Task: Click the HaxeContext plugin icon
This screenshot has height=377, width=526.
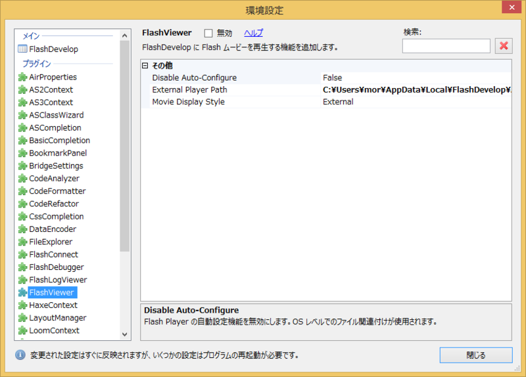Action: (22, 305)
